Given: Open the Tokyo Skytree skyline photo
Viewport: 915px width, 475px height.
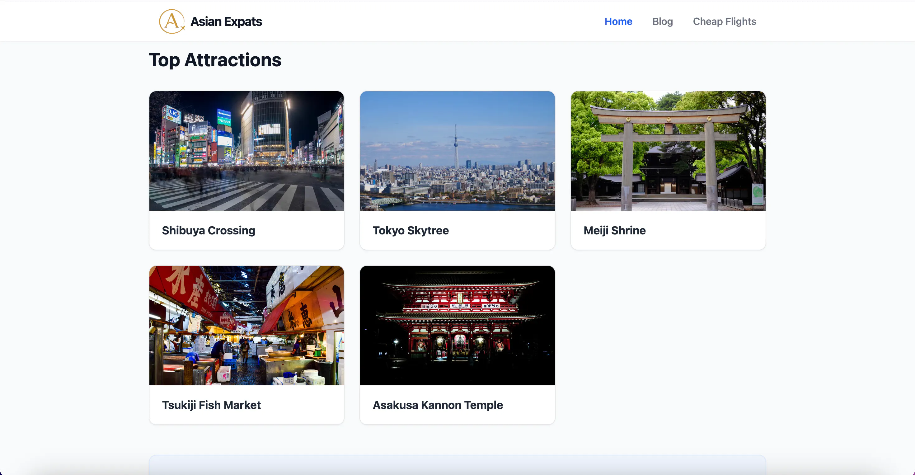Looking at the screenshot, I should tap(457, 151).
